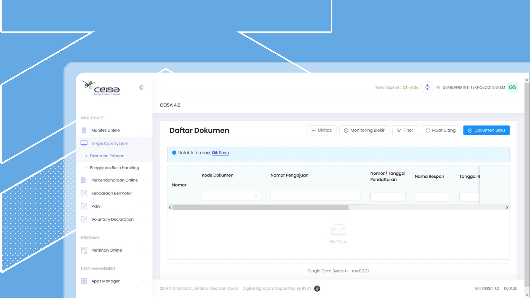
Task: Open the Kode Dokumen filter dropdown
Action: 231,196
